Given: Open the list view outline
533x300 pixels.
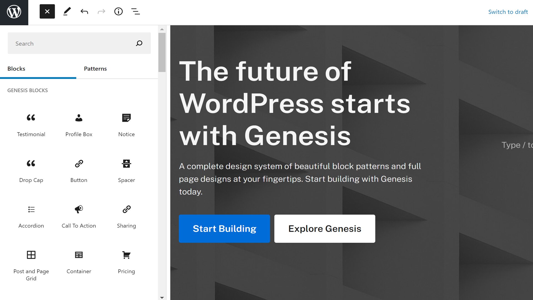Looking at the screenshot, I should tap(135, 11).
